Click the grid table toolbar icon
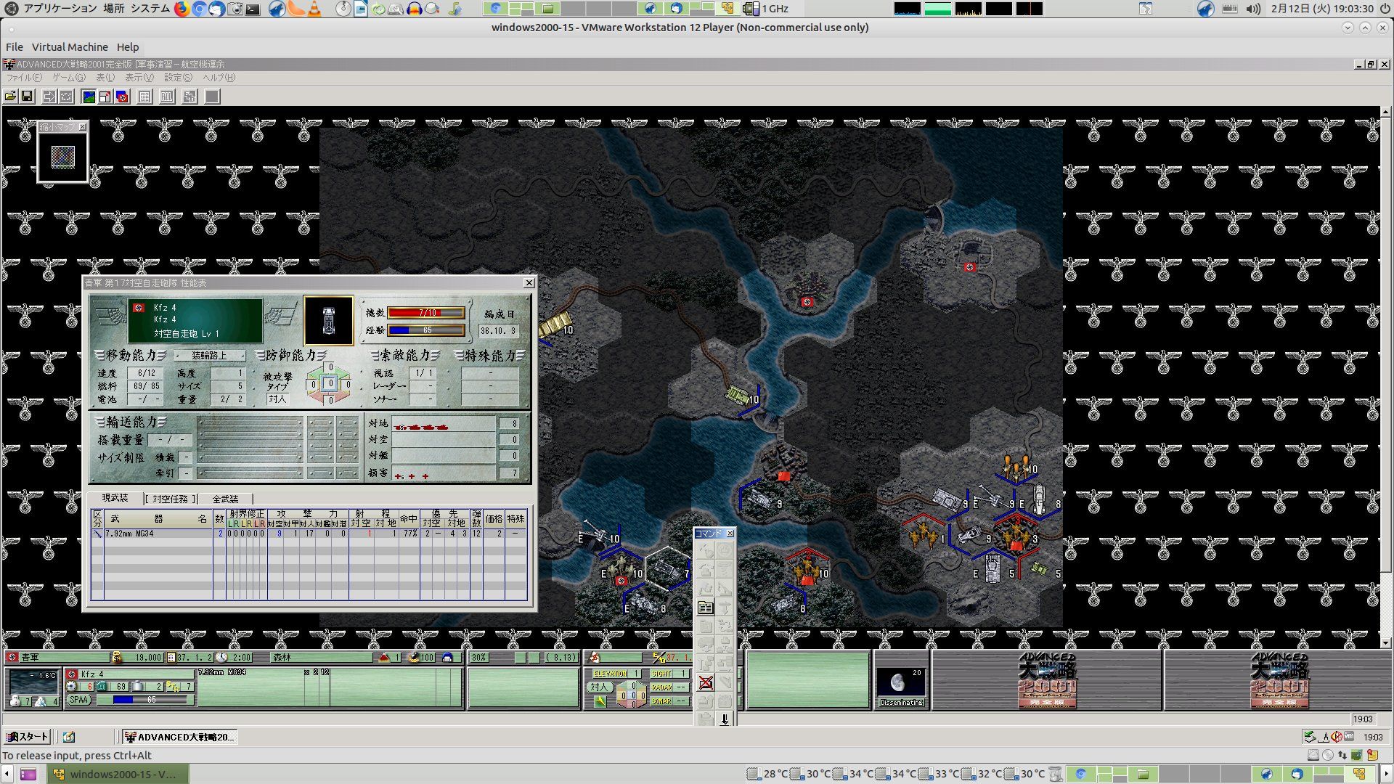Viewport: 1394px width, 784px height. (144, 97)
